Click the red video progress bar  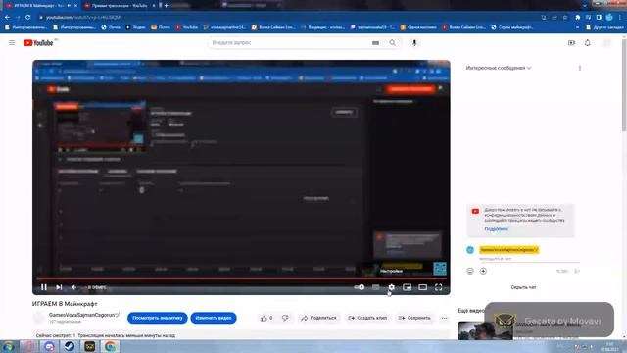[x=241, y=278]
